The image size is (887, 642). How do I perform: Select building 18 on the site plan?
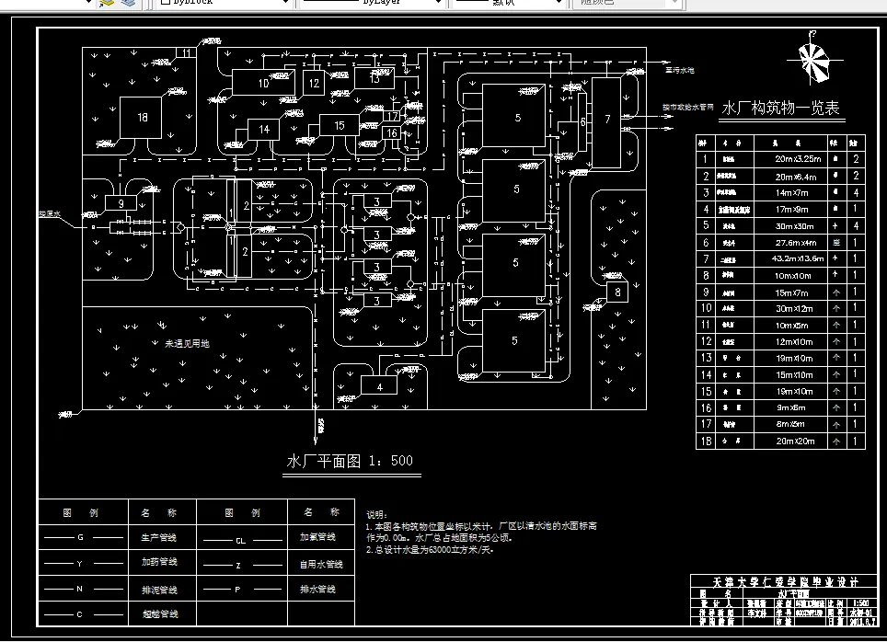141,117
